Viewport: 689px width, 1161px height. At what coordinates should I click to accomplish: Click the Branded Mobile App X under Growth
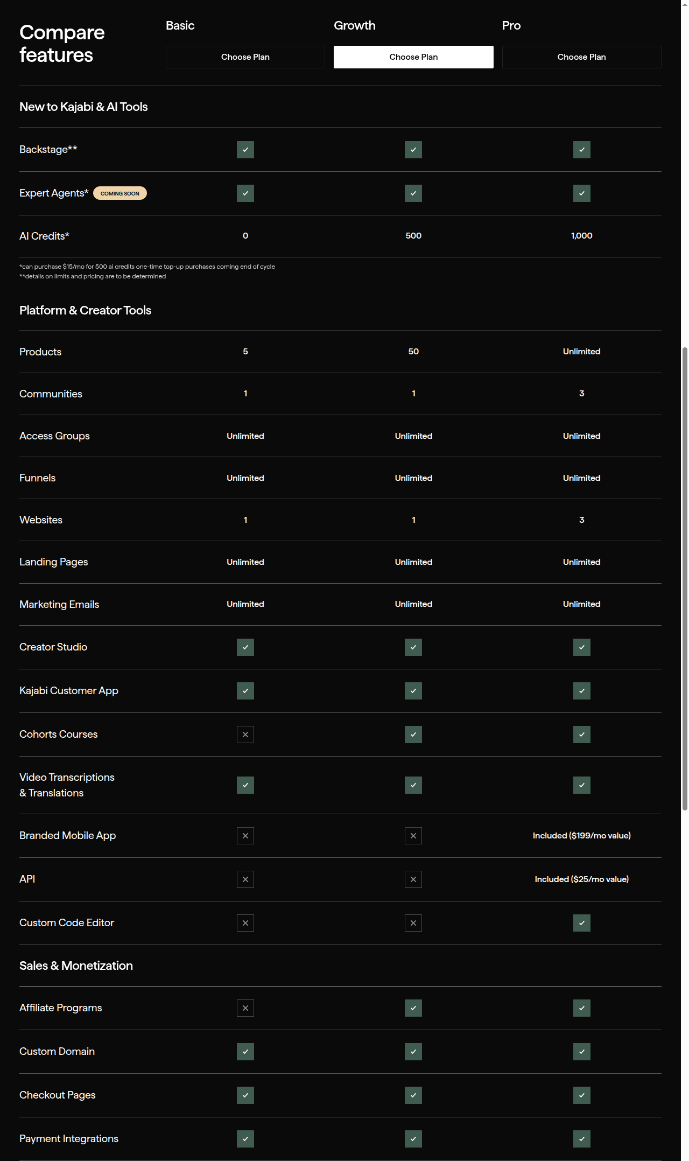pos(413,836)
